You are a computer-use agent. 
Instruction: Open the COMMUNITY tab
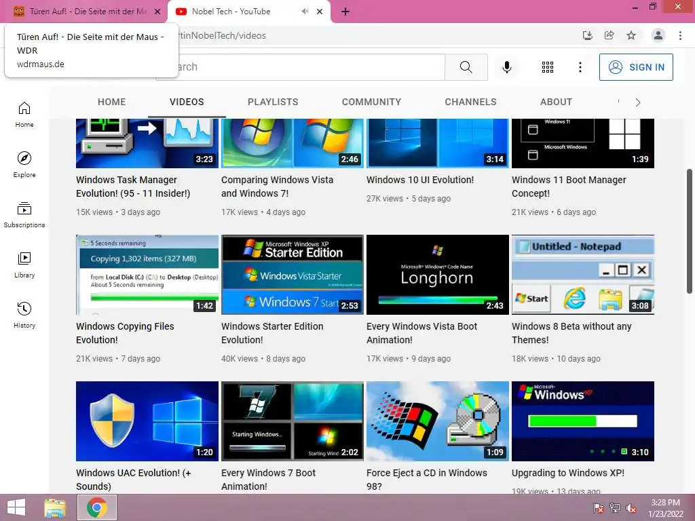click(x=371, y=102)
